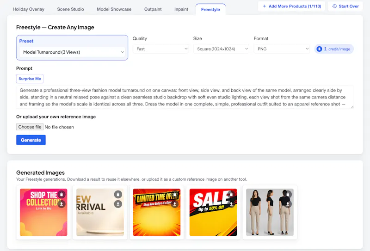Click the 'Generated Images' heading
This screenshot has width=370, height=251.
pos(40,173)
